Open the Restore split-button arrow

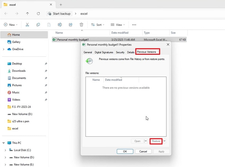tap(164, 141)
